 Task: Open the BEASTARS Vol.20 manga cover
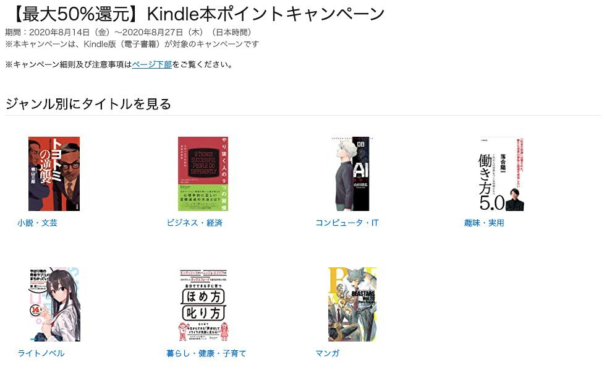tap(352, 304)
